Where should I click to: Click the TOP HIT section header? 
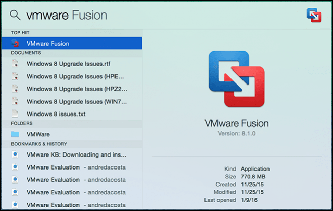coord(20,33)
